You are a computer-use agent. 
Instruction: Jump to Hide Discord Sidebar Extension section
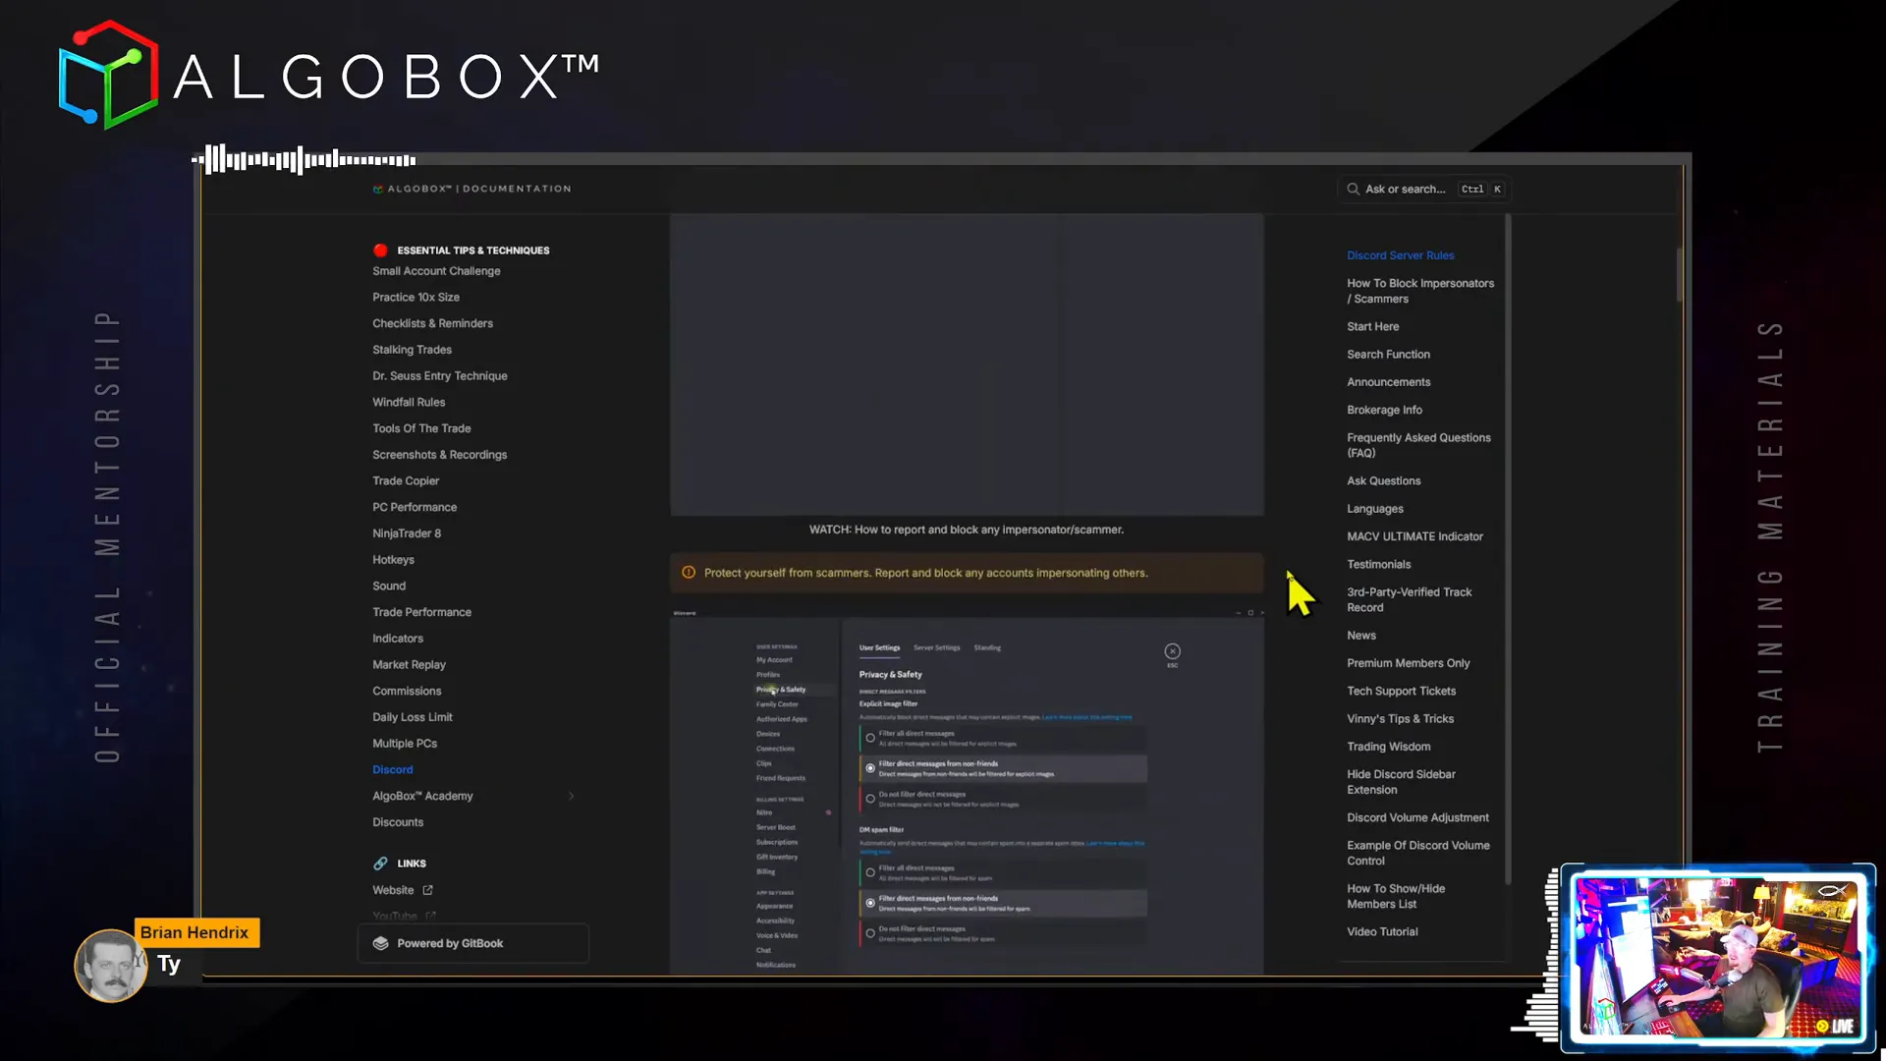click(x=1401, y=782)
